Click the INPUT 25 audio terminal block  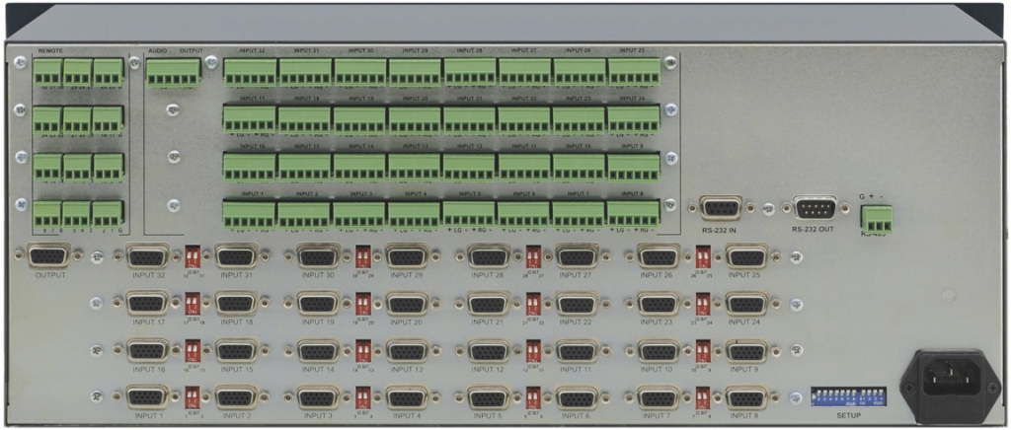[634, 72]
